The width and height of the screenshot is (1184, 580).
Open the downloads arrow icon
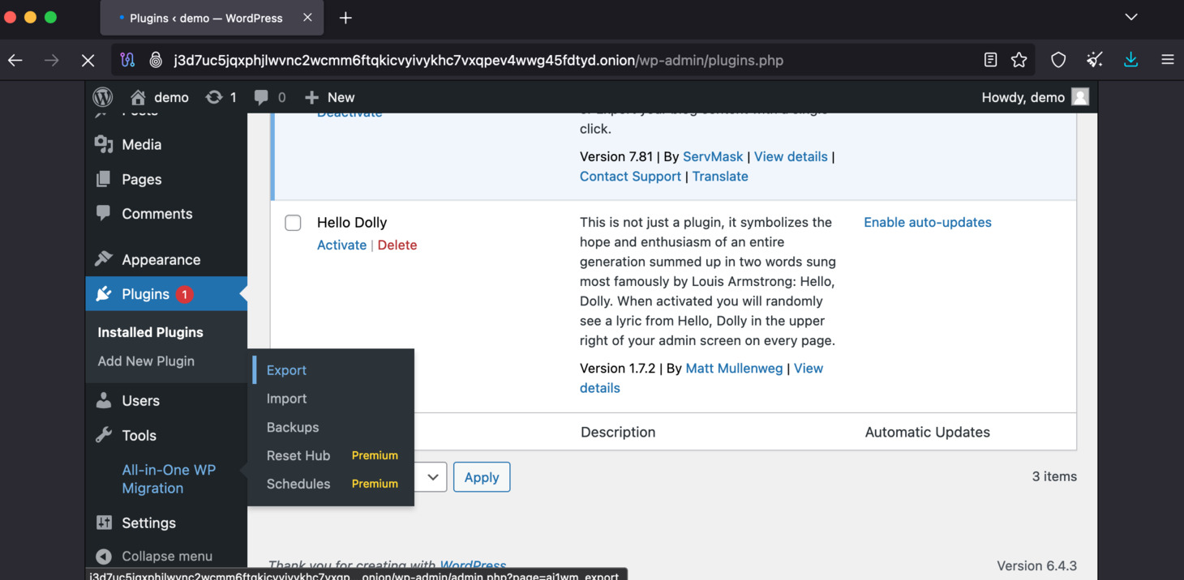tap(1131, 60)
